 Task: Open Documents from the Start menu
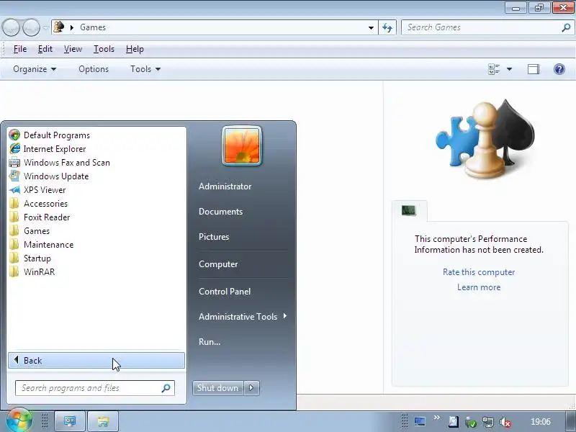tap(220, 212)
